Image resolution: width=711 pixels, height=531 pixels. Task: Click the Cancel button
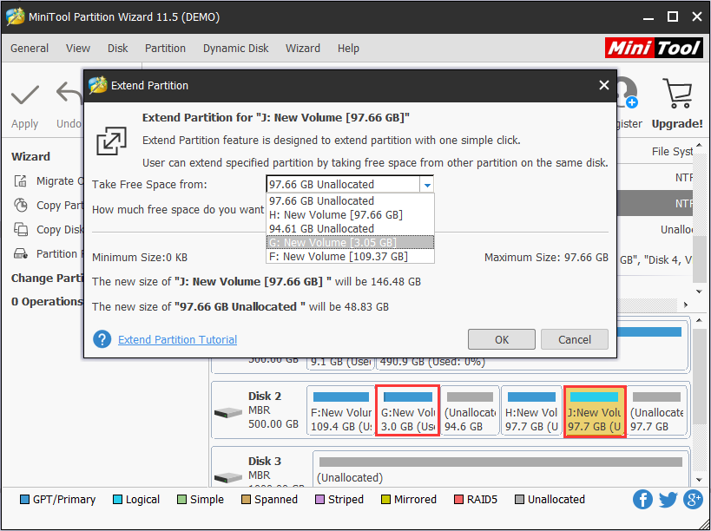(x=575, y=339)
